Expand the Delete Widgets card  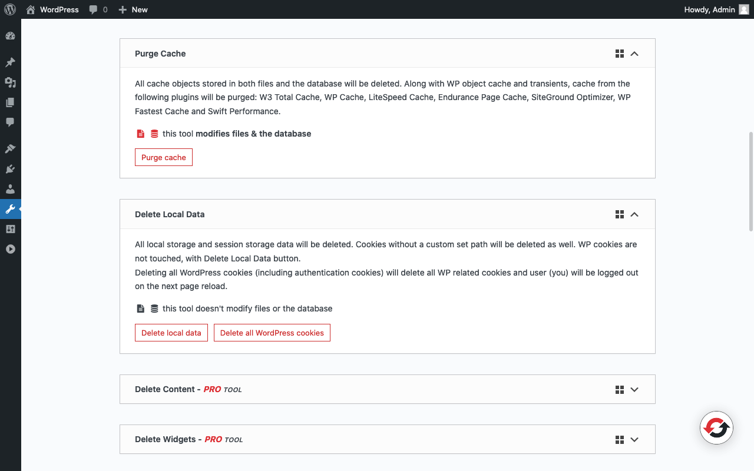[634, 439]
